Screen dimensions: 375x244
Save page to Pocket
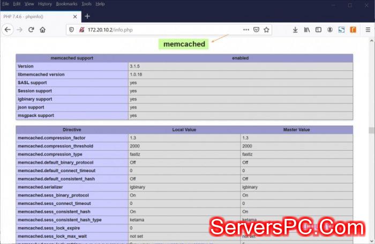point(256,29)
